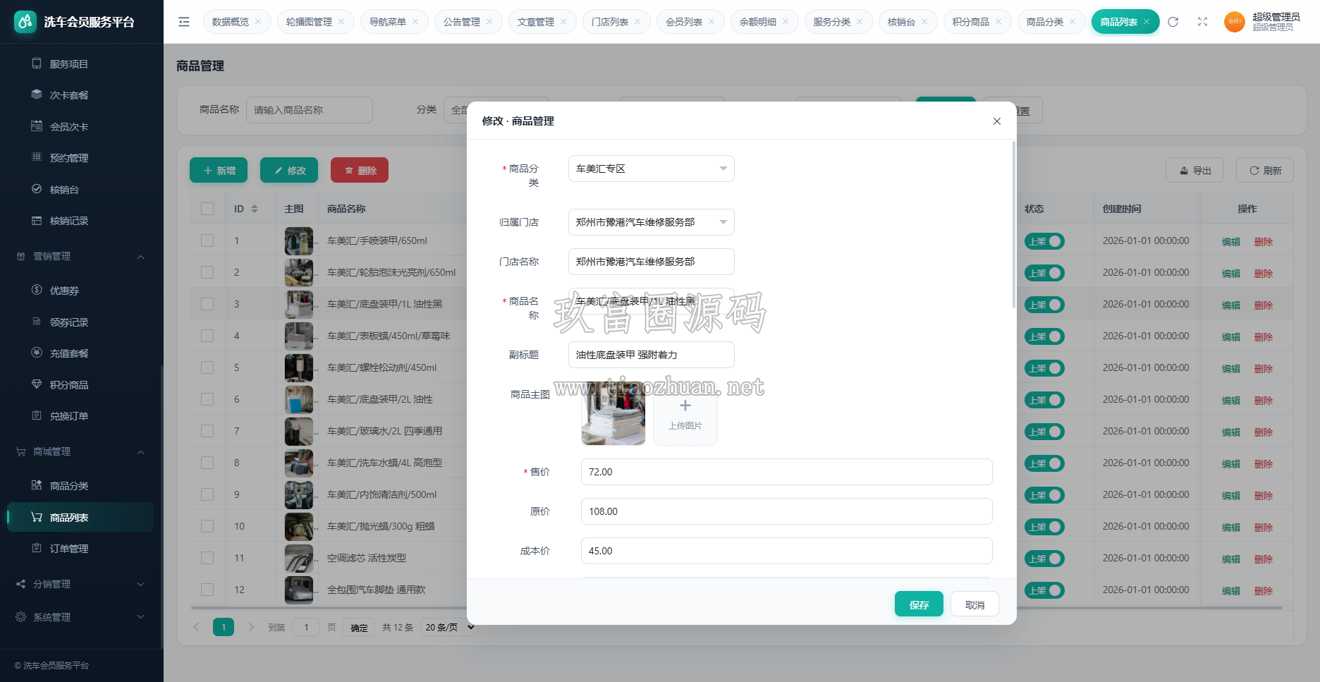This screenshot has height=682, width=1320.
Task: Open 会员次卡 in the sidebar
Action: pos(69,127)
